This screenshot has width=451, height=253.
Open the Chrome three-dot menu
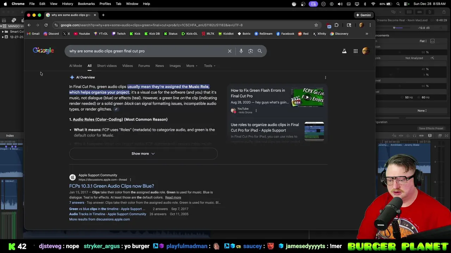tap(370, 25)
